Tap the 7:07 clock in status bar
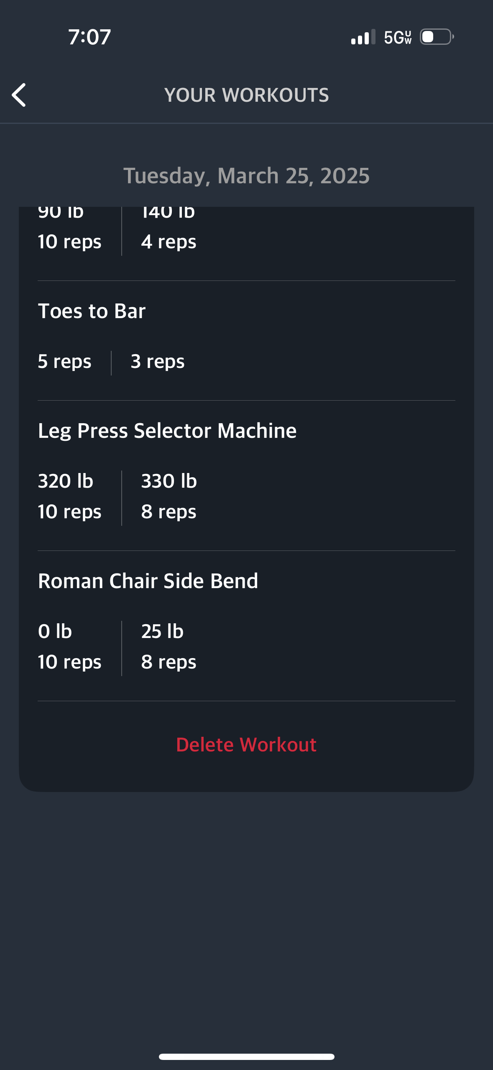This screenshot has height=1070, width=493. [89, 37]
